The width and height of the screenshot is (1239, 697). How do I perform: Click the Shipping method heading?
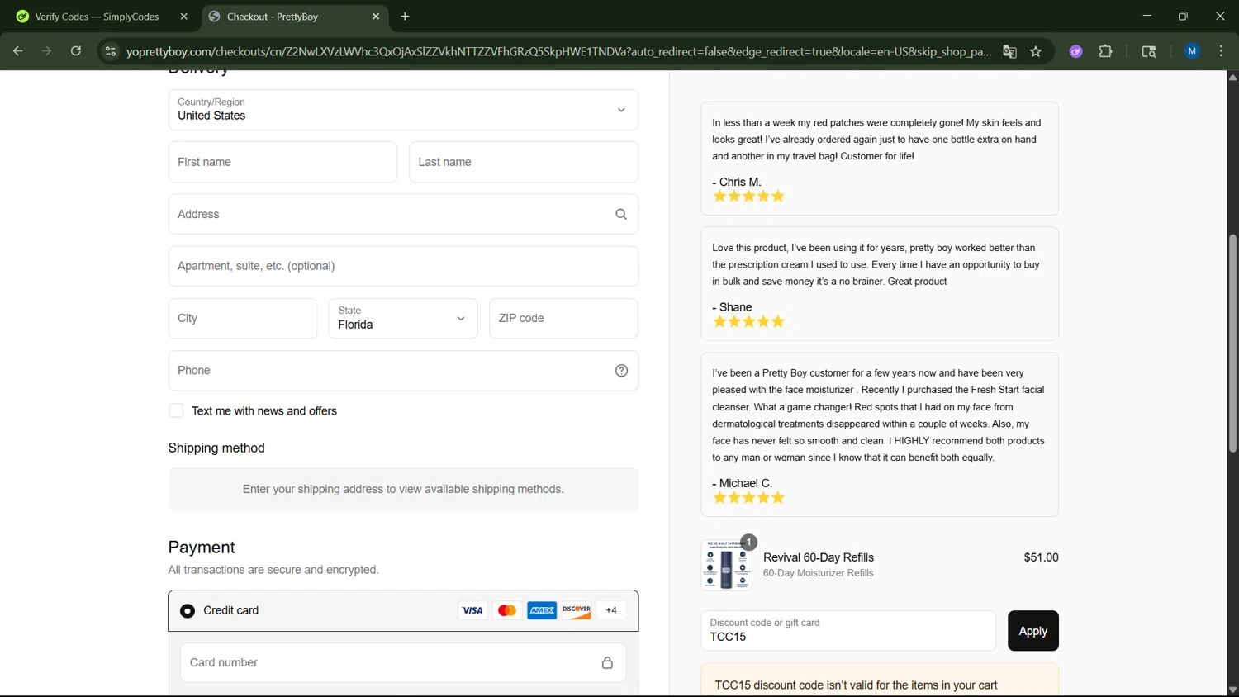[216, 448]
